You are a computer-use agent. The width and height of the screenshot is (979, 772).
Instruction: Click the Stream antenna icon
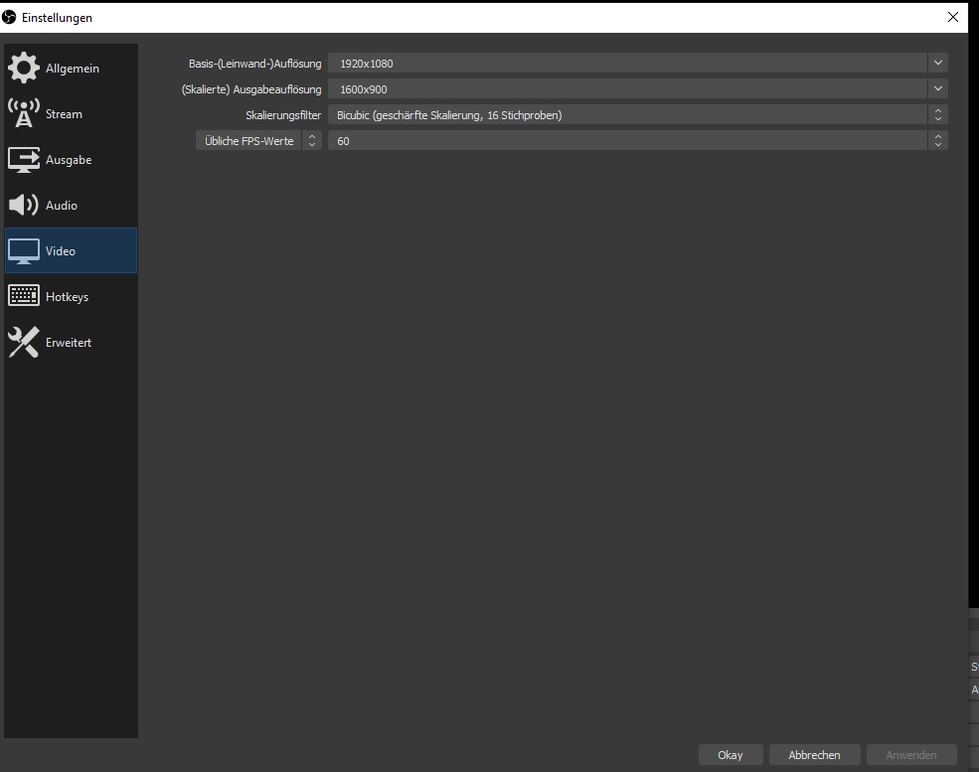[x=24, y=114]
